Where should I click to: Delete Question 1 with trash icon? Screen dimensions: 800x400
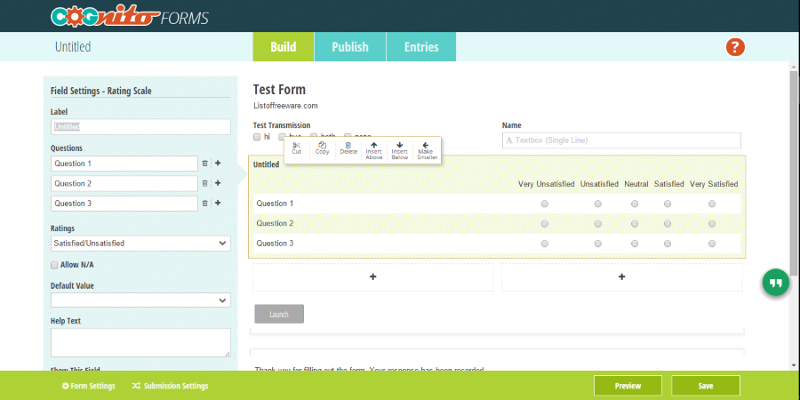pos(205,164)
